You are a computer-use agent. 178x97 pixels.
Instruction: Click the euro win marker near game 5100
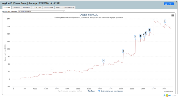pos(123,51)
